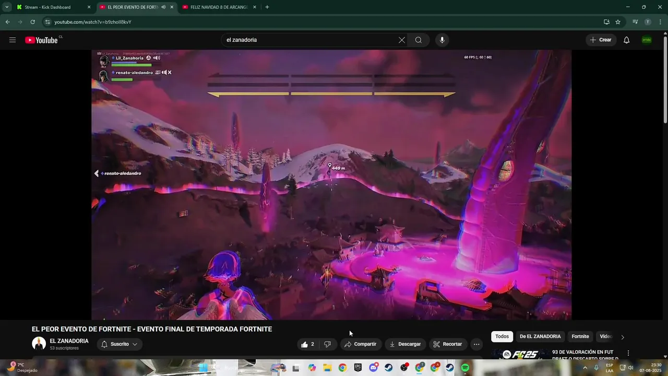This screenshot has height=376, width=668.
Task: Close the Kick Dashboard tab
Action: [89, 7]
